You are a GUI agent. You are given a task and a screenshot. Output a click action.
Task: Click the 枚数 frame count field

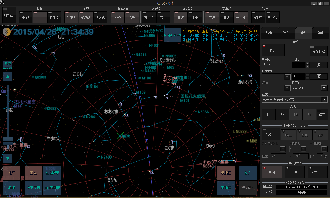pyautogui.click(x=298, y=65)
